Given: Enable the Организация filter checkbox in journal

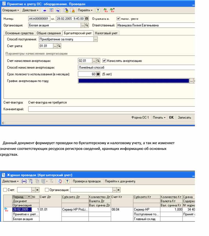Looking at the screenshot, I should (x=47, y=190).
